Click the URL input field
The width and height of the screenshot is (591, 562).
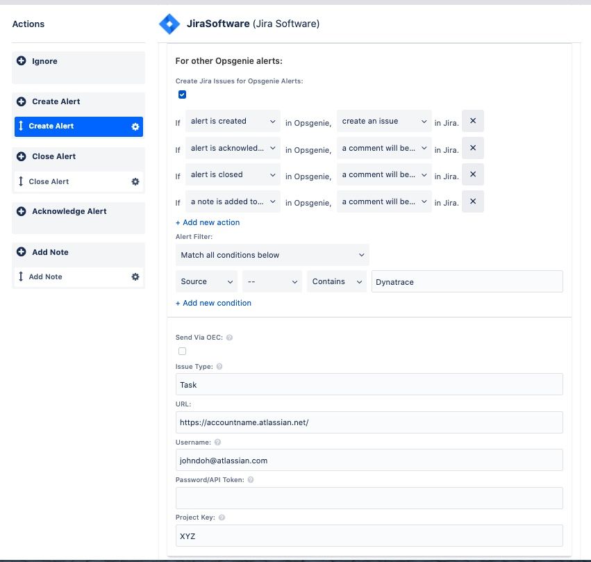click(369, 422)
